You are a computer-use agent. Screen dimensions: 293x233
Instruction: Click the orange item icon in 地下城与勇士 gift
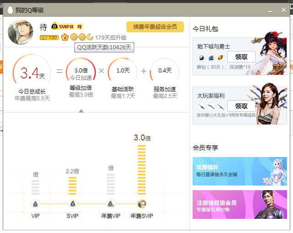[x=220, y=58]
